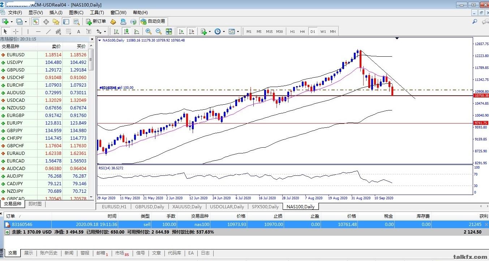Toggle chart shift
Image resolution: width=489 pixels, height=261 pixels.
tap(192, 31)
